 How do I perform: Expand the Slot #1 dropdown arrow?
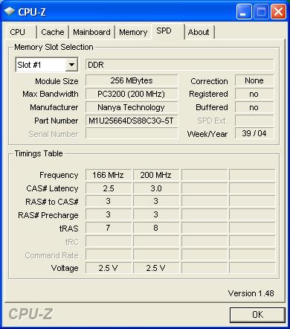(x=71, y=65)
